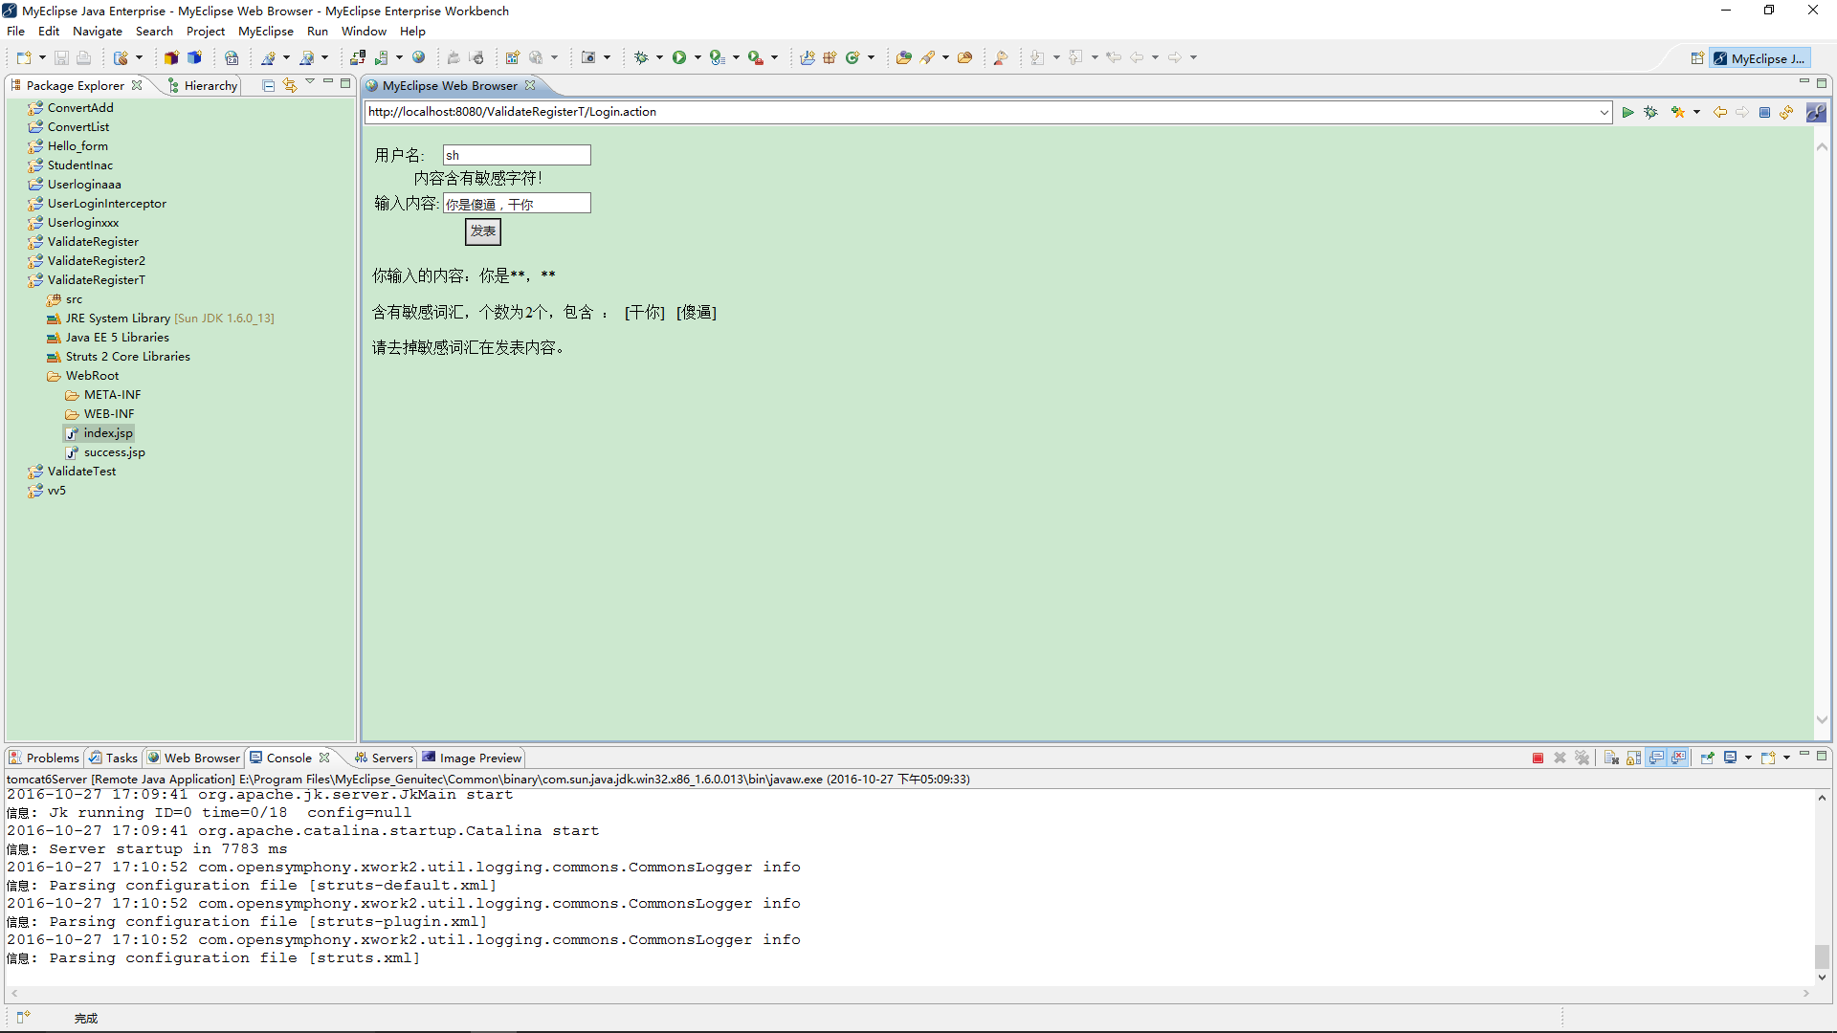The image size is (1837, 1033).
Task: Add bookmark with the star icon
Action: [1677, 113]
